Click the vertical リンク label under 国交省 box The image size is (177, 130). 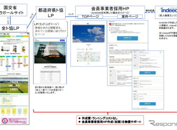click(8, 21)
